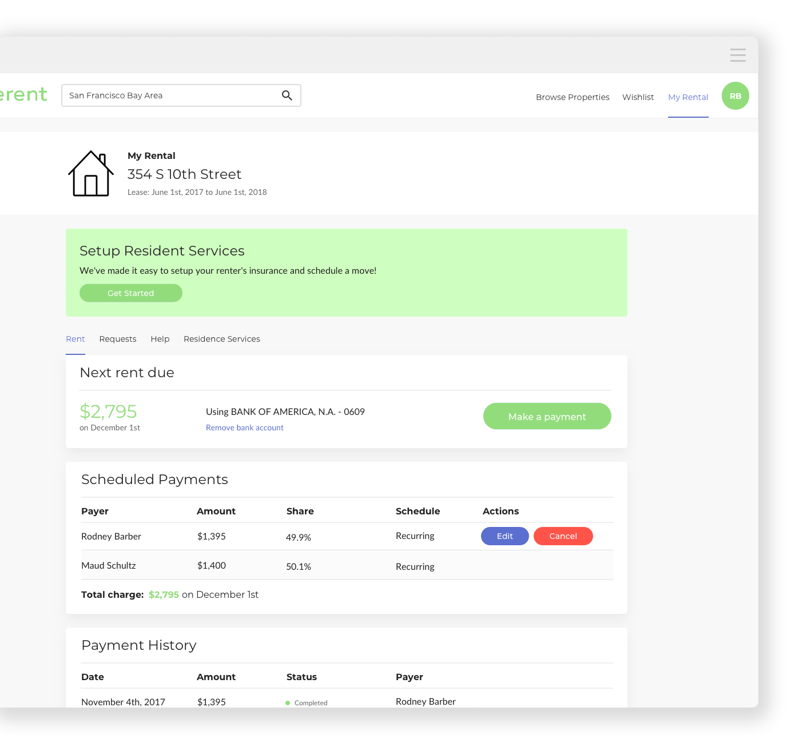Screen dimensions: 803x743
Task: Click the 49.9% share value
Action: tap(299, 537)
